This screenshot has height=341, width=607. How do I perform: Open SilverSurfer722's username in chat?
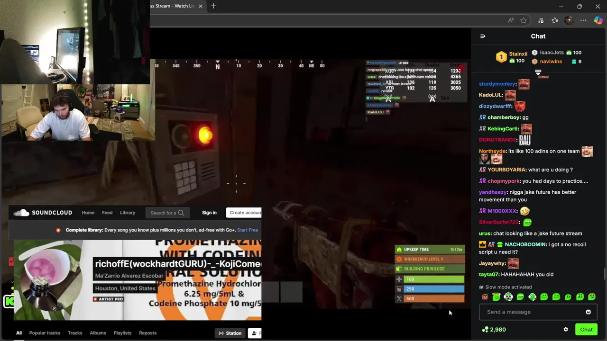click(x=499, y=222)
